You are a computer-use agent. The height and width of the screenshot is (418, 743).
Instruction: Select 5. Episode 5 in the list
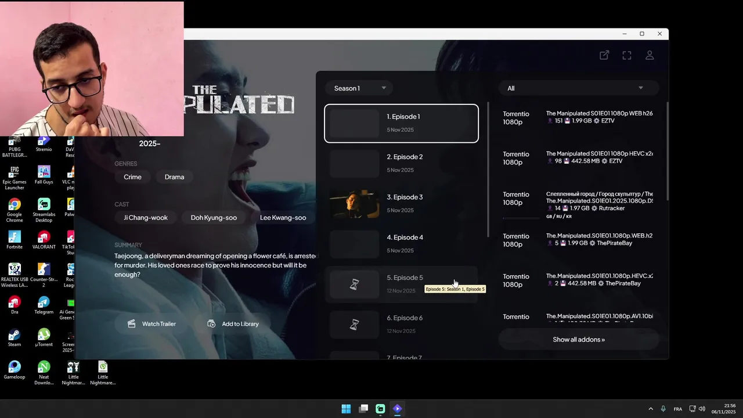point(401,284)
